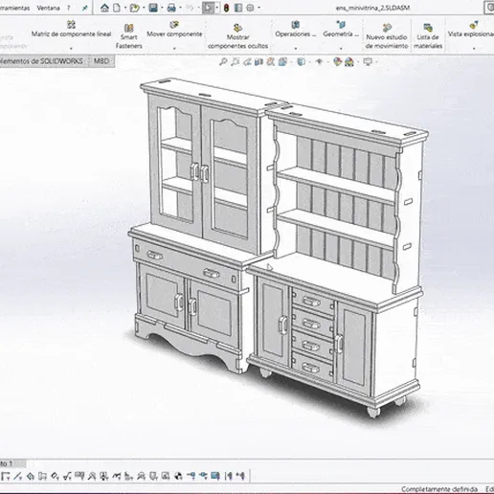Open file properties icon beside traffic light
The width and height of the screenshot is (494, 494).
click(238, 8)
